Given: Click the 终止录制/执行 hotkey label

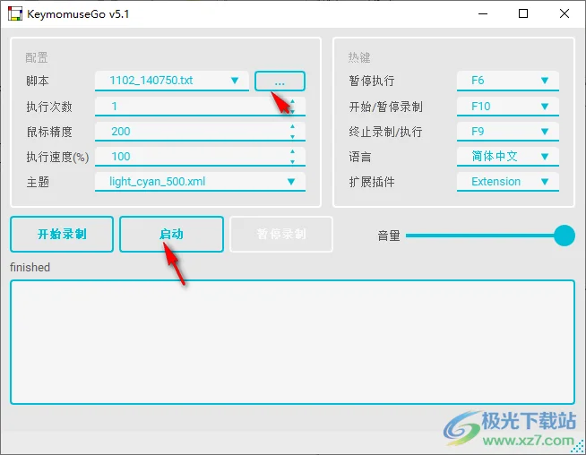Looking at the screenshot, I should pyautogui.click(x=385, y=132).
